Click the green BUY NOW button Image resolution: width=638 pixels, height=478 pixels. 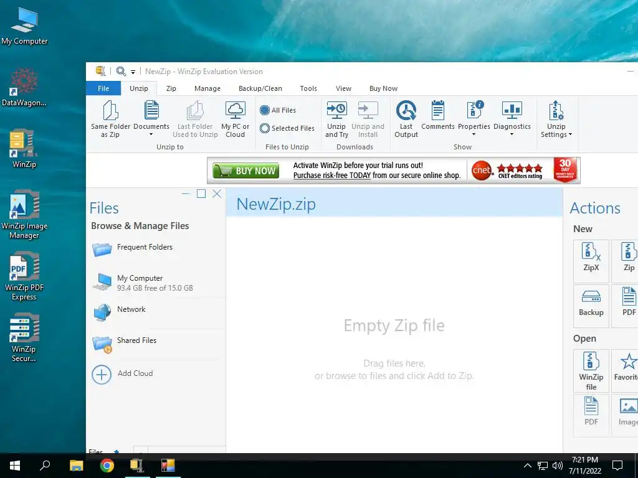click(245, 171)
